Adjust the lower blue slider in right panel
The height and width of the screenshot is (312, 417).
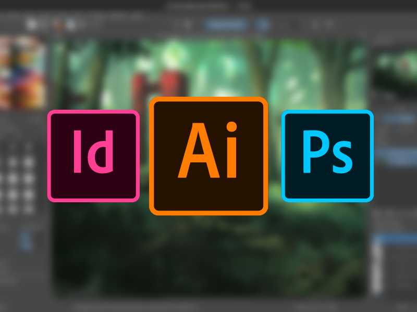(395, 154)
